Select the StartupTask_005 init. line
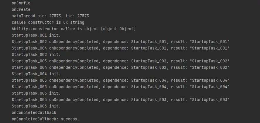The width and height of the screenshot is (260, 123). 36,106
